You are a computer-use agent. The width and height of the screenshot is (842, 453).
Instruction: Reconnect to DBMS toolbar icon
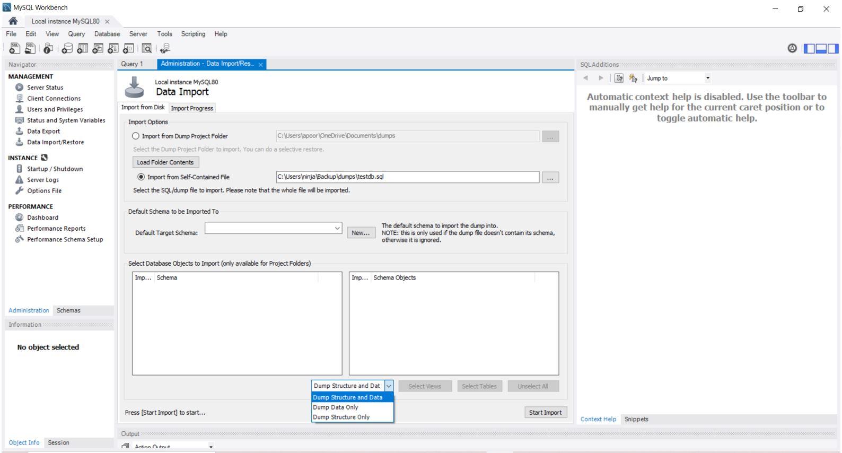[x=165, y=48]
